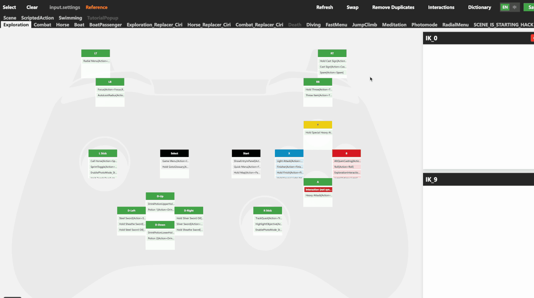534x298 pixels.
Task: Open the Diving context tab
Action: coord(313,25)
